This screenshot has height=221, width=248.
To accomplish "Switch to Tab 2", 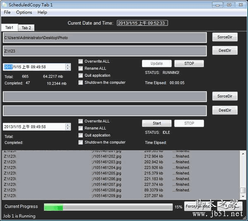I will tap(26, 28).
